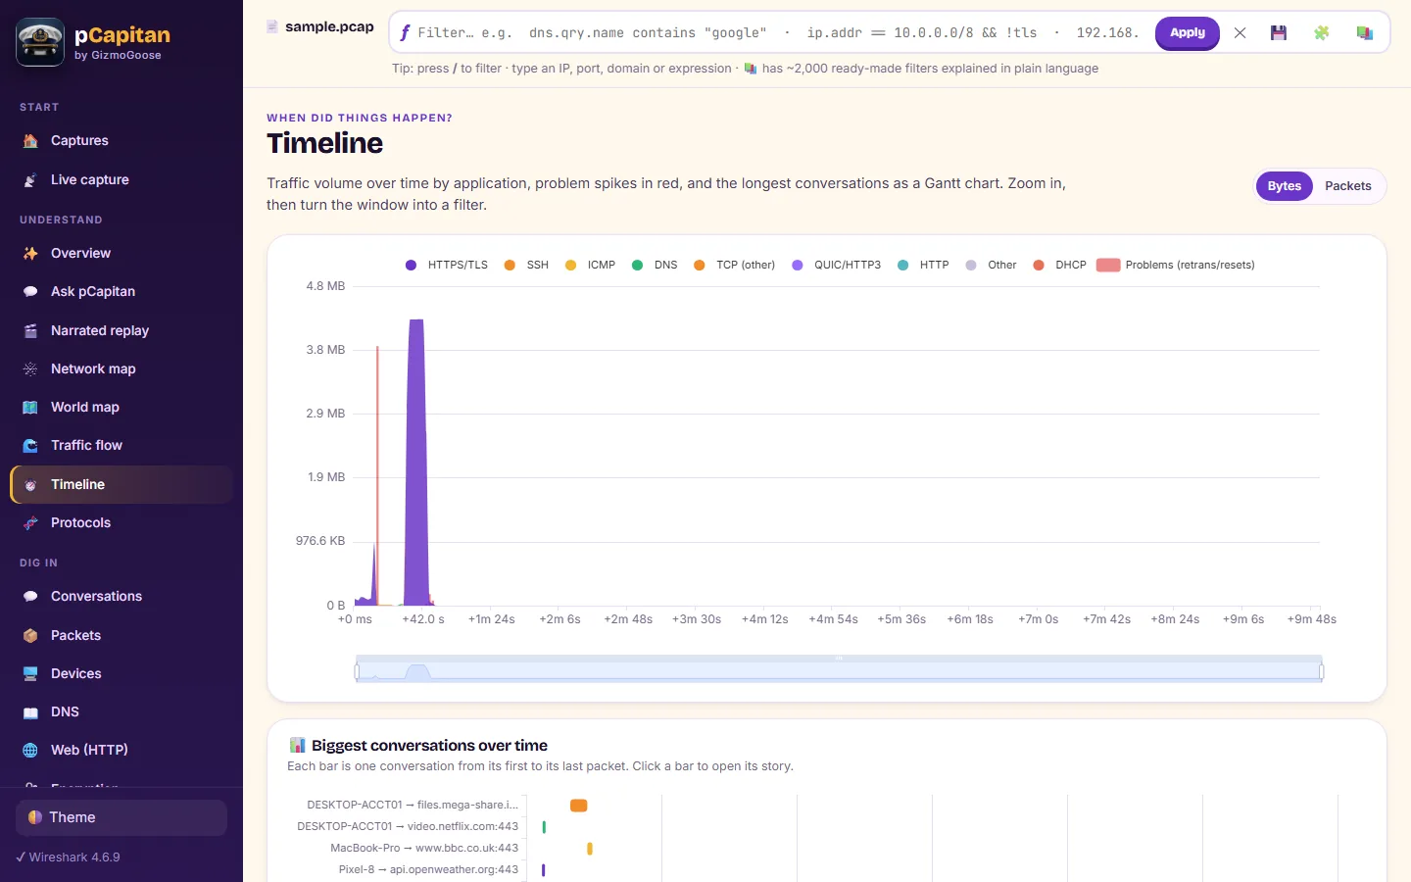The height and width of the screenshot is (882, 1411).
Task: Click the DESKTOP-ACCT01 → video.netflix.com:443 label
Action: coord(408,827)
